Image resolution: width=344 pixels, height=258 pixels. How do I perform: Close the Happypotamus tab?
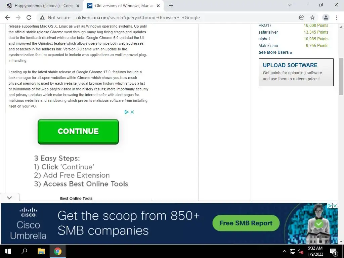tap(78, 6)
